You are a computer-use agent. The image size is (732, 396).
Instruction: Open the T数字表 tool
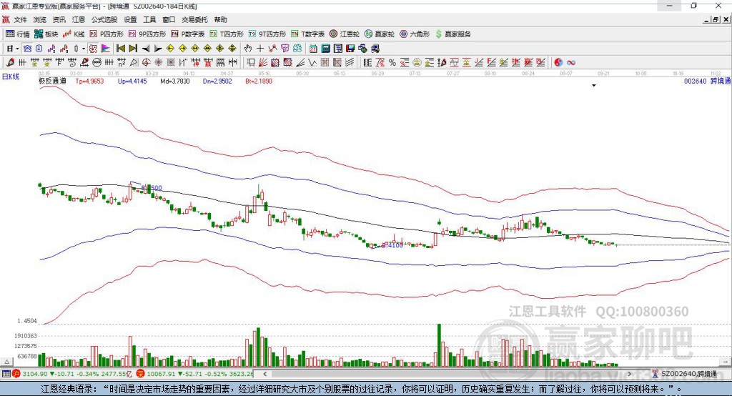(307, 34)
